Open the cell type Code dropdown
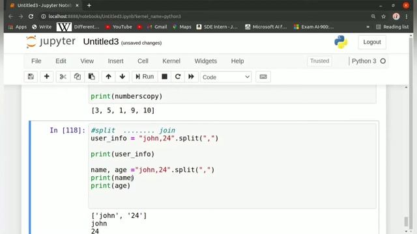 tap(226, 77)
